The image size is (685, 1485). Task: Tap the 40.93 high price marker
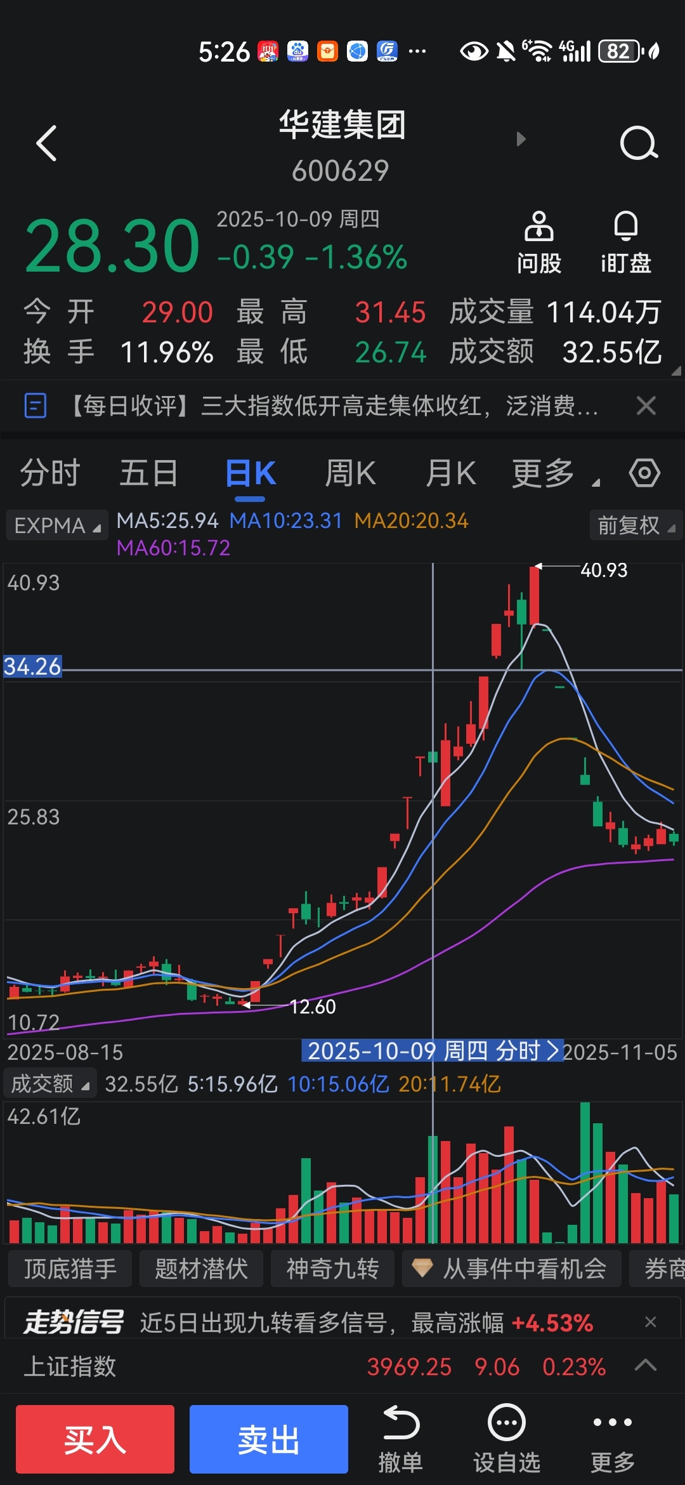[x=604, y=570]
